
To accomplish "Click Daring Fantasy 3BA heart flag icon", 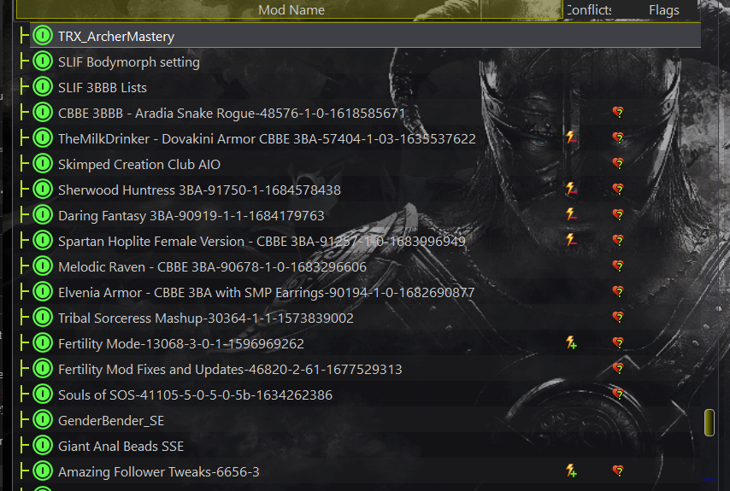I will (x=618, y=214).
